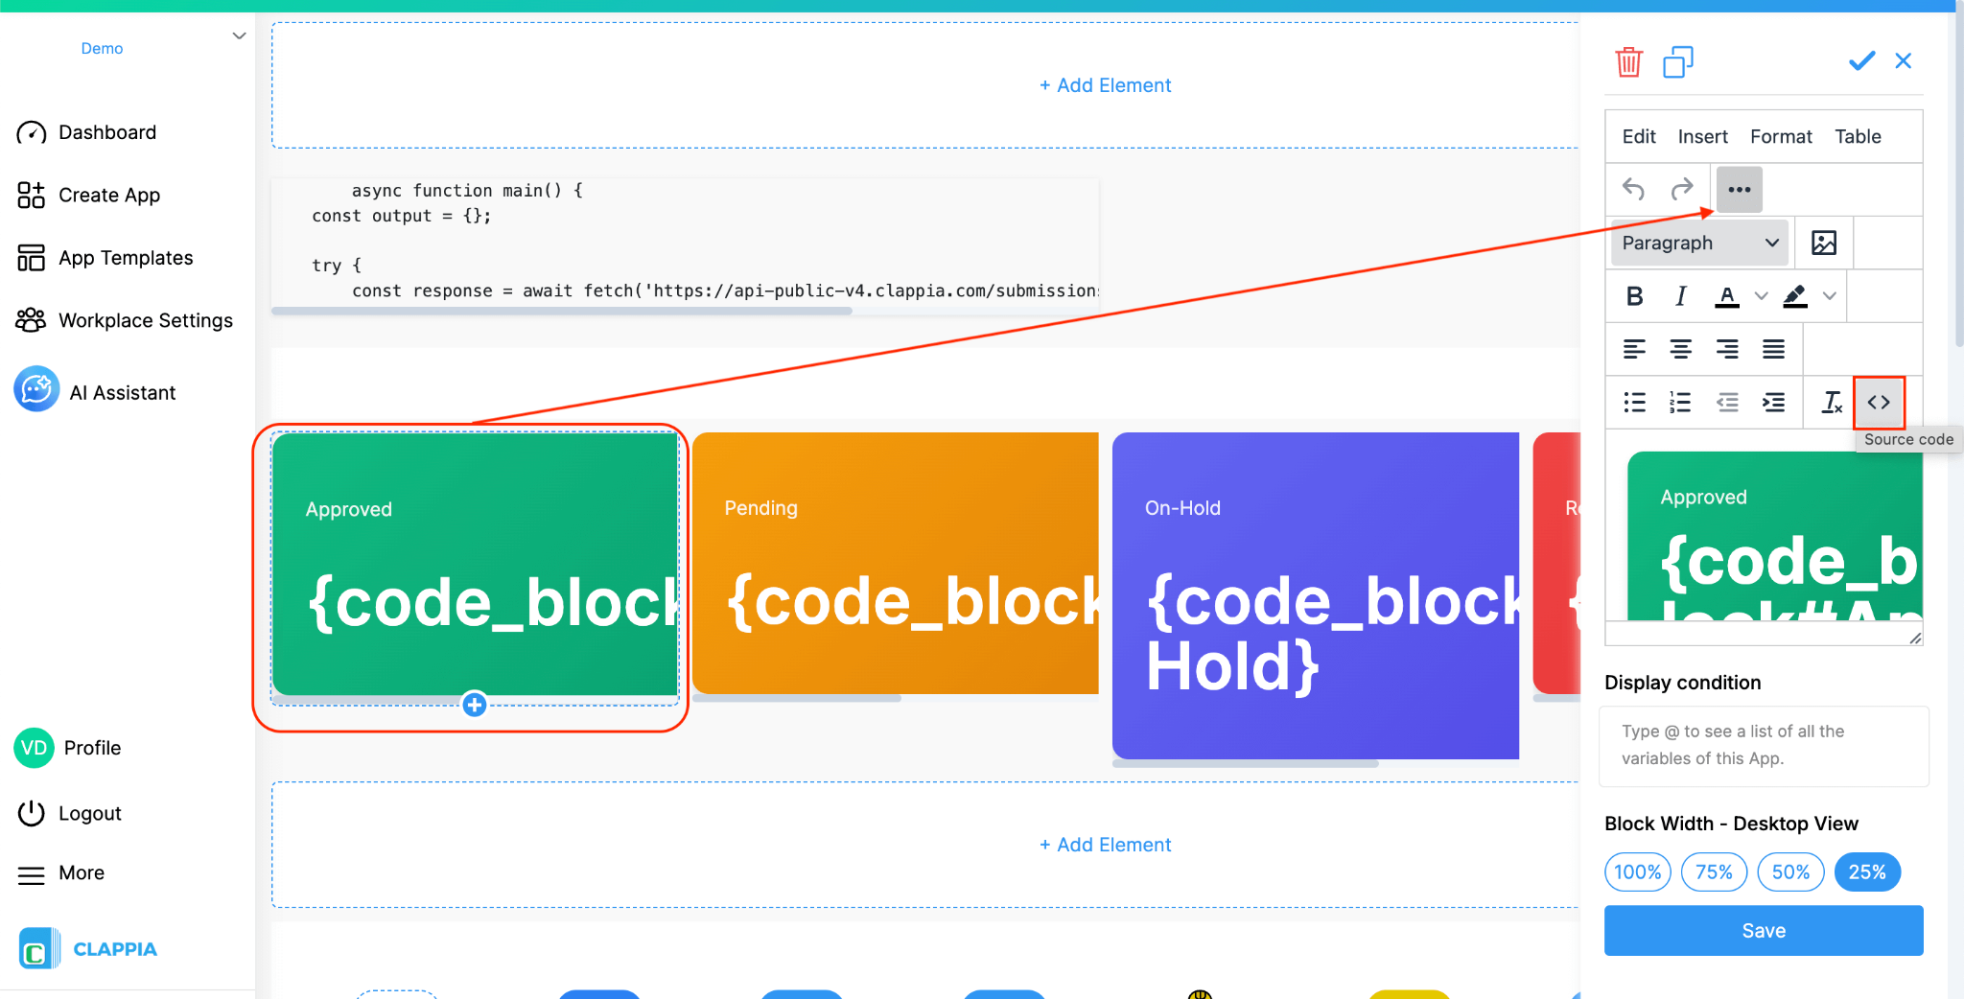Screen dimensions: 1964x999
Task: Duplicate the element using the copy icon
Action: [x=1679, y=61]
